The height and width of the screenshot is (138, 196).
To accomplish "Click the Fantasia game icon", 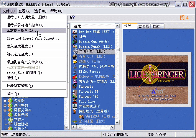I will coord(75,86).
